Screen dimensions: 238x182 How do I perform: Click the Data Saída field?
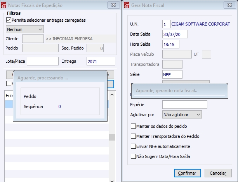coord(175,34)
